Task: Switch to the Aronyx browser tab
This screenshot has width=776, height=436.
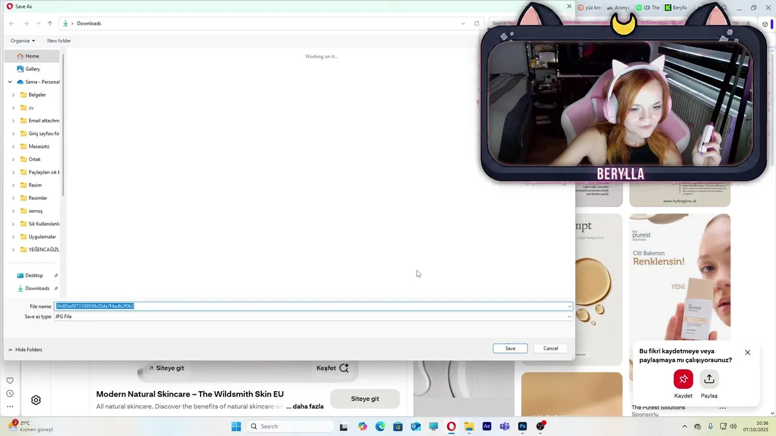Action: point(619,8)
